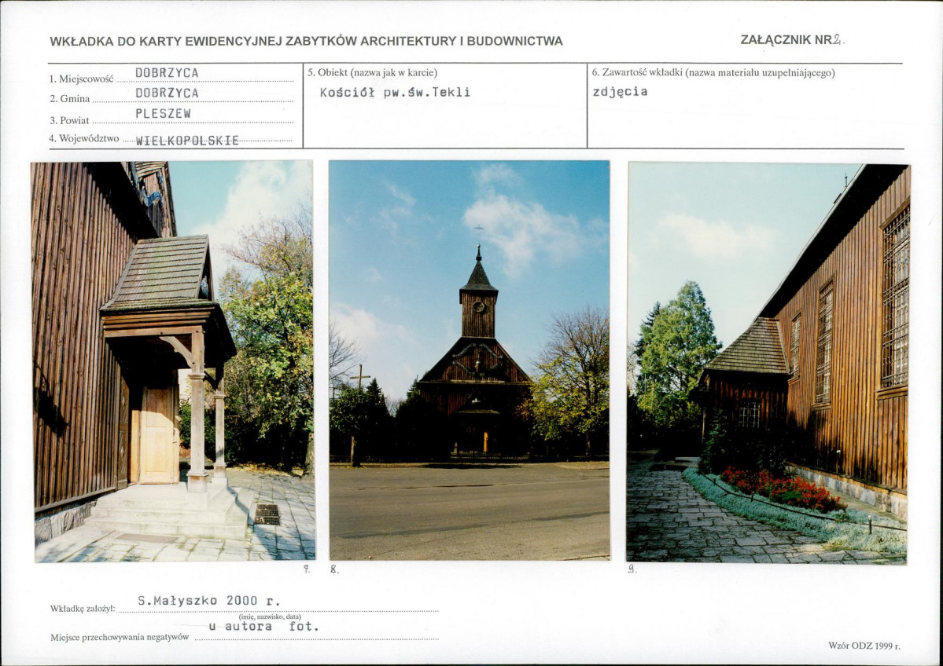Viewport: 943px width, 666px height.
Task: Click the typed word zdjęcia
Action: (620, 91)
